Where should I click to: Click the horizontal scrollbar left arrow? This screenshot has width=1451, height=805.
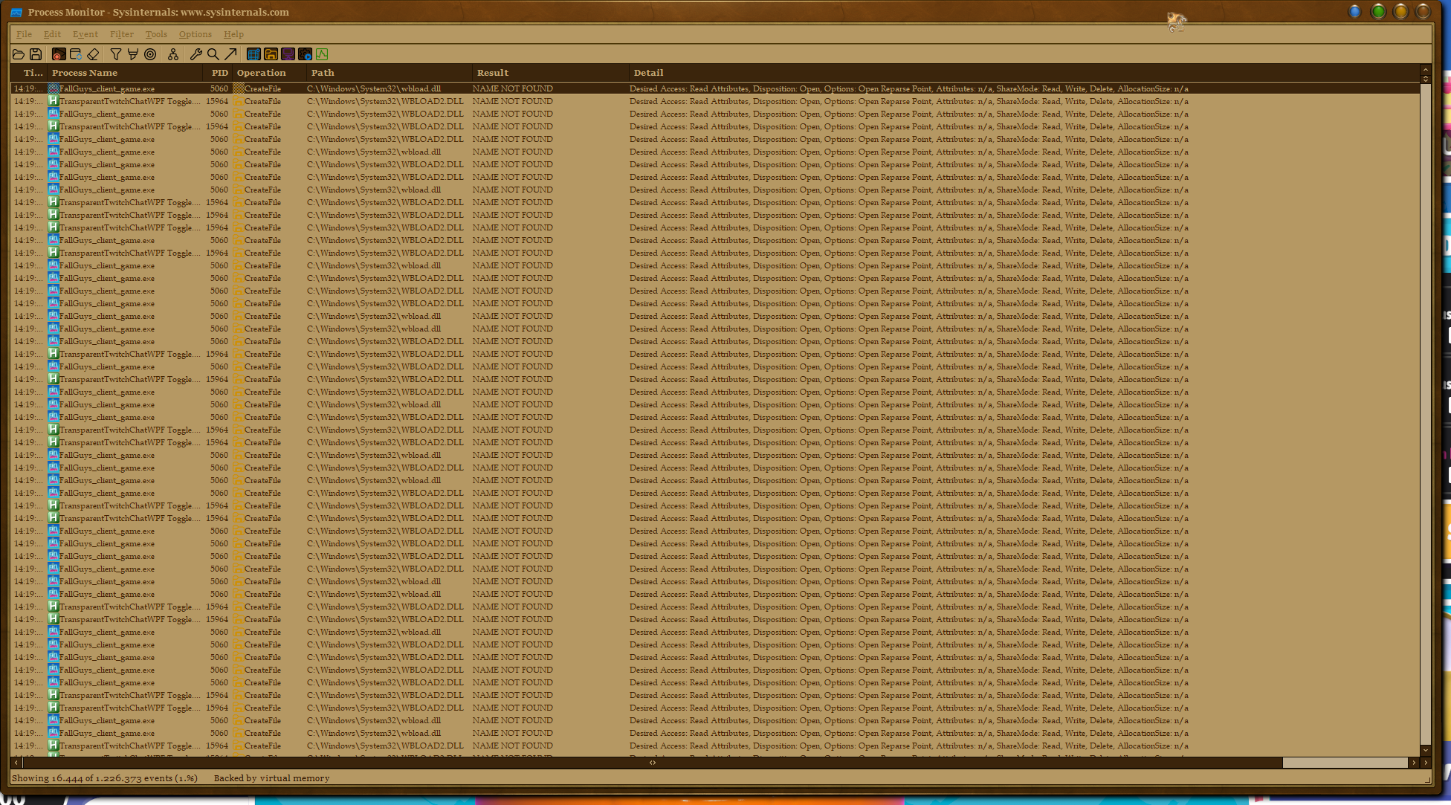[16, 763]
